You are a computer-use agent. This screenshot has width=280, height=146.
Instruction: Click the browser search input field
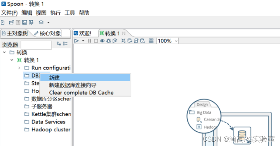pos(36,45)
